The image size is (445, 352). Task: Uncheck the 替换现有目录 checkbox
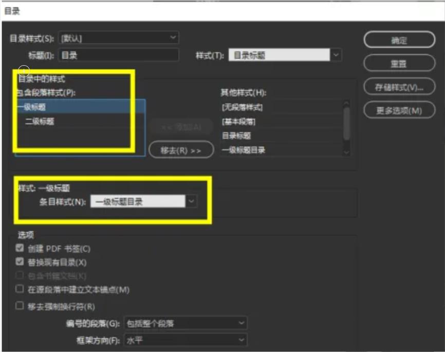coord(20,262)
